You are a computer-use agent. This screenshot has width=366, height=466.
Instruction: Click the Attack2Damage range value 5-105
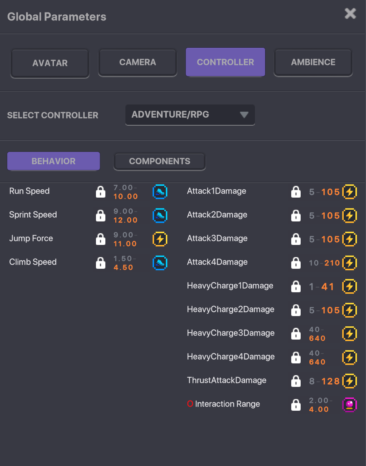click(324, 216)
